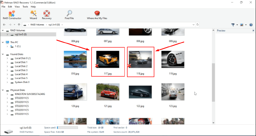Go up one folder level
The height and width of the screenshot is (136, 256).
pyautogui.click(x=19, y=25)
